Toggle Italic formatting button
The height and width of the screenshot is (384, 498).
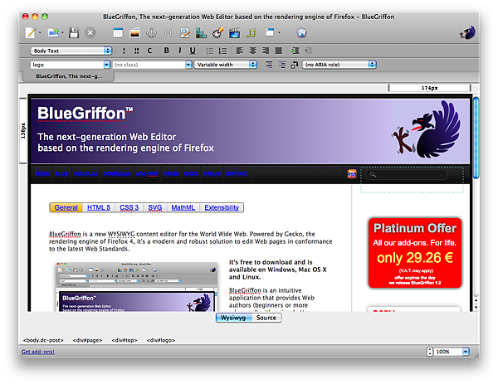179,51
